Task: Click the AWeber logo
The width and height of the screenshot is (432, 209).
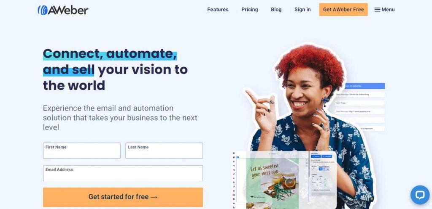Action: (x=63, y=10)
